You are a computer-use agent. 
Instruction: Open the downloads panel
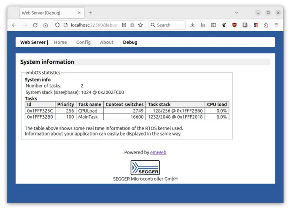click(192, 25)
